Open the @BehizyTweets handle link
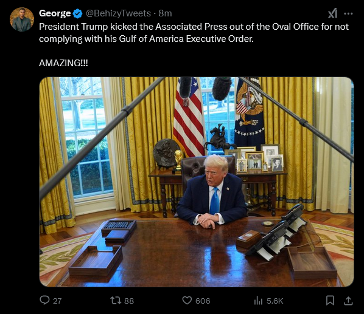 click(119, 13)
